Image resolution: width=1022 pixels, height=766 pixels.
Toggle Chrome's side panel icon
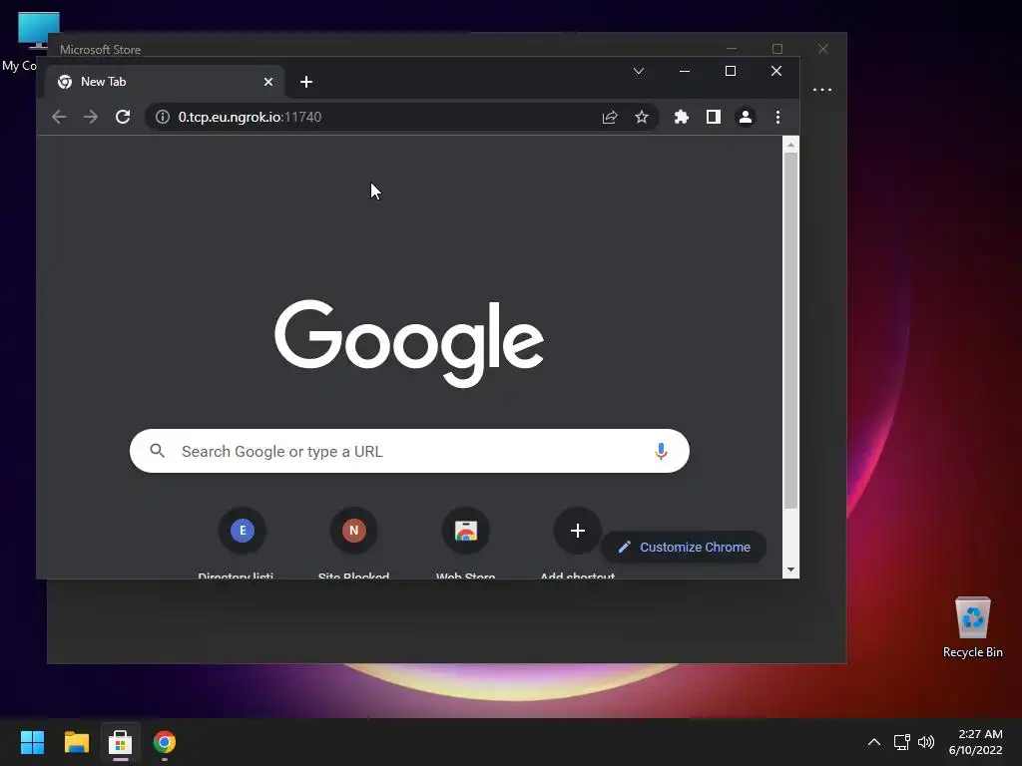(x=713, y=118)
